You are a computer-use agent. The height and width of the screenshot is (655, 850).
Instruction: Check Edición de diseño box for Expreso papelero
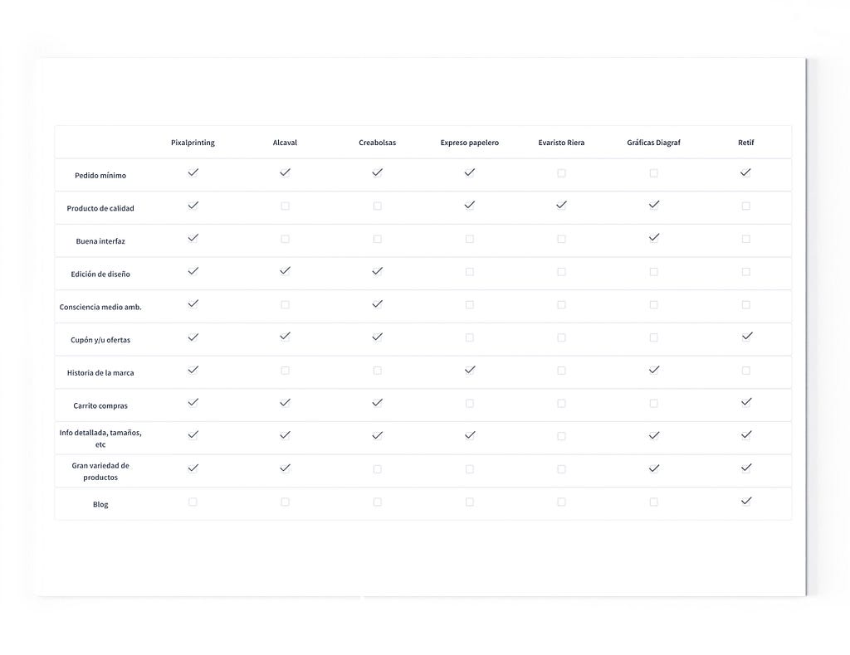pos(470,272)
